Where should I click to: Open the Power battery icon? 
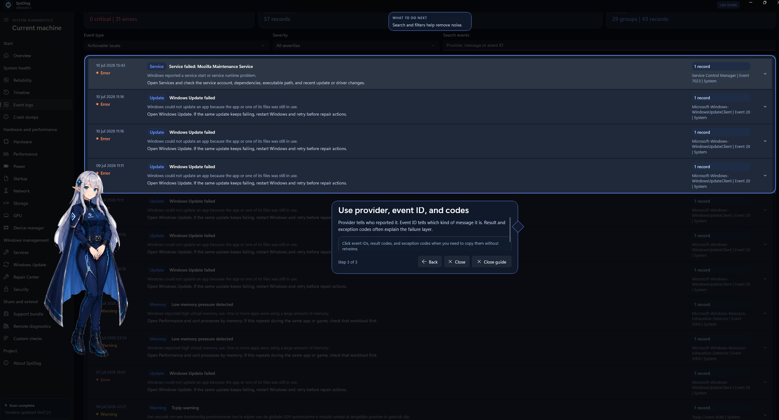tap(6, 166)
